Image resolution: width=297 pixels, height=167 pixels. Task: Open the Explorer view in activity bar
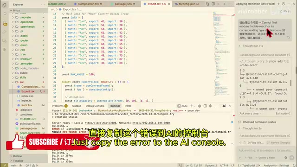point(4,5)
